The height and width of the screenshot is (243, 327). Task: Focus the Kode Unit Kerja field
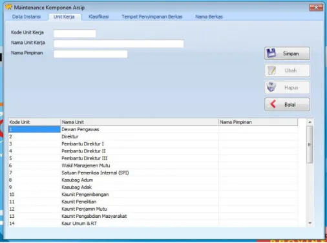75,34
